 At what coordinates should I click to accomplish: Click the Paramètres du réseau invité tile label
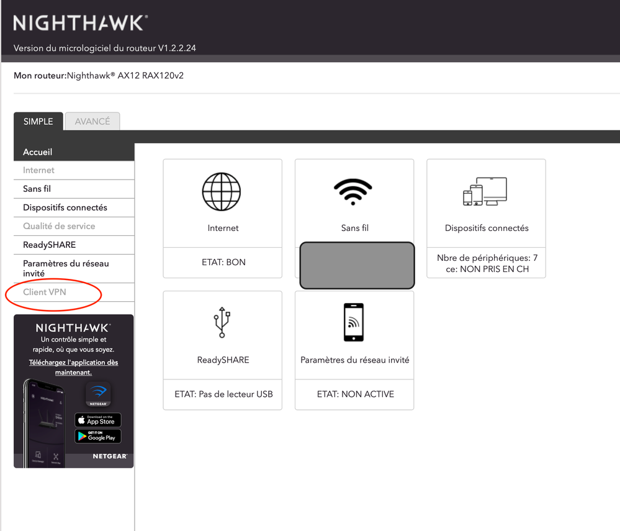[354, 360]
